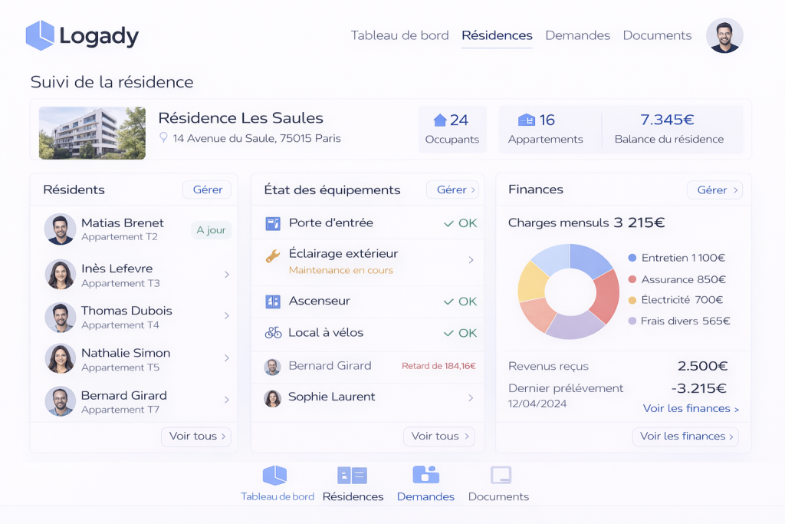This screenshot has width=785, height=524.
Task: Open the user profile avatar menu
Action: coord(724,35)
